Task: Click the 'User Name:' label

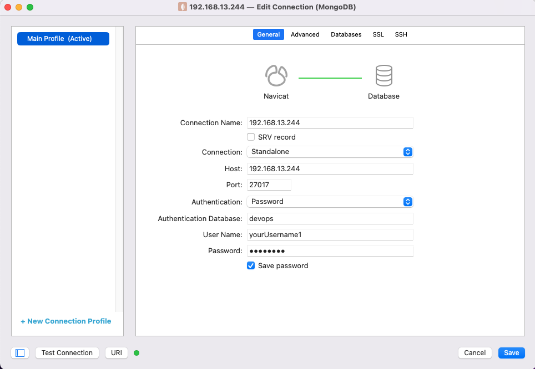Action: (x=223, y=235)
